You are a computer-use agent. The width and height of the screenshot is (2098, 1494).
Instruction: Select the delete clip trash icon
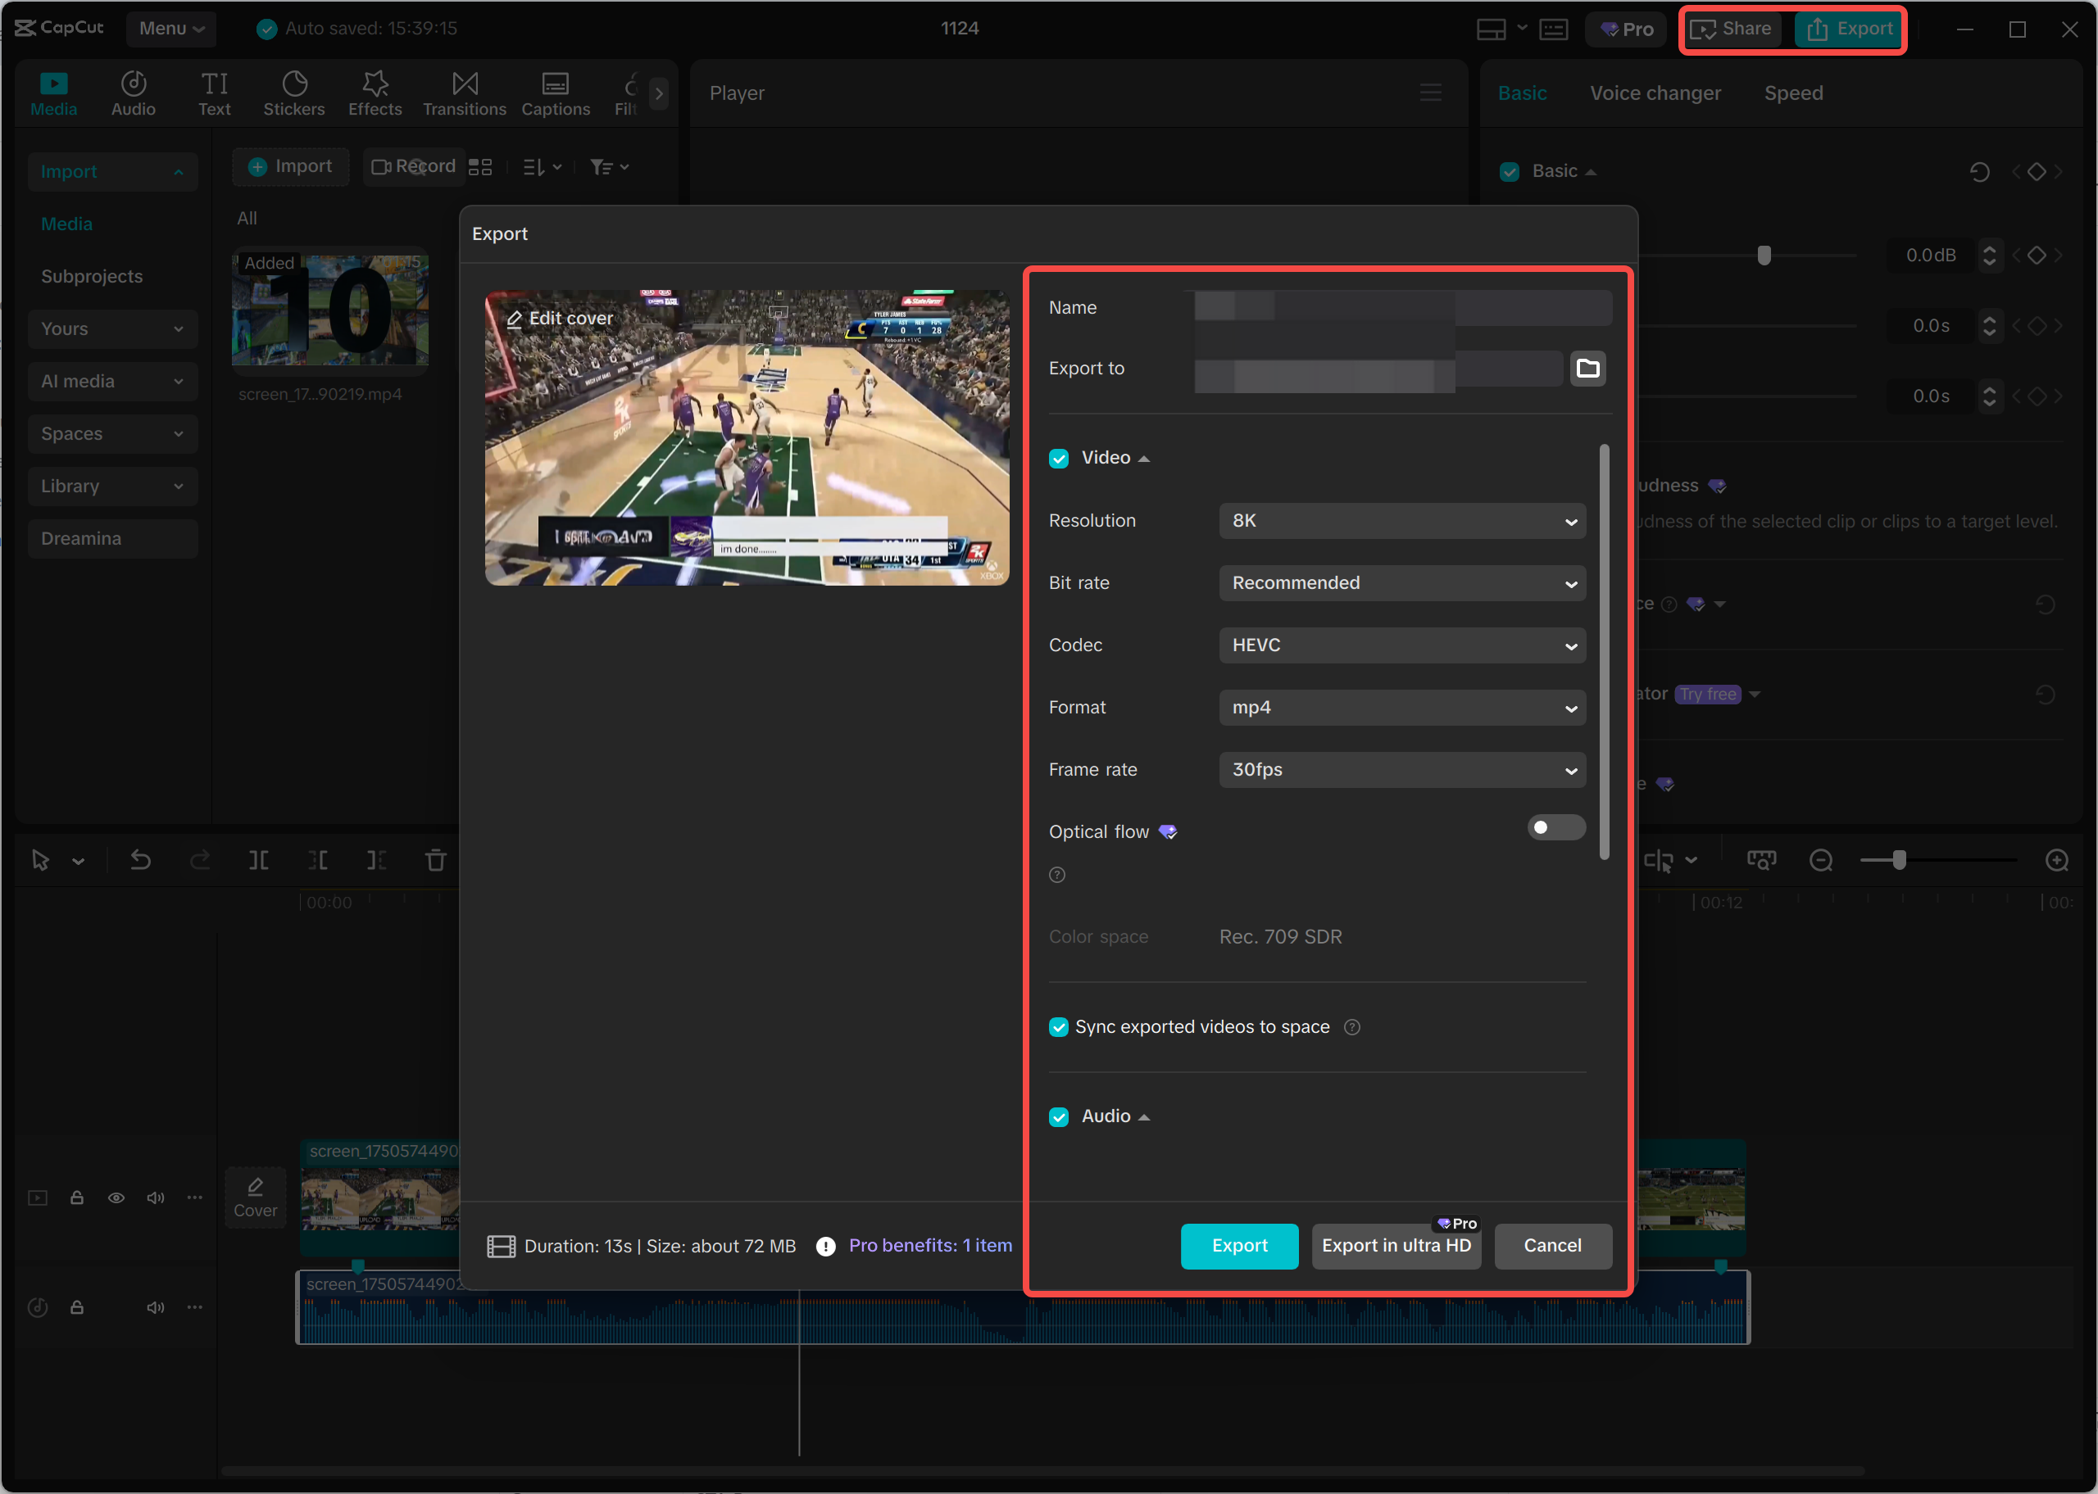435,860
